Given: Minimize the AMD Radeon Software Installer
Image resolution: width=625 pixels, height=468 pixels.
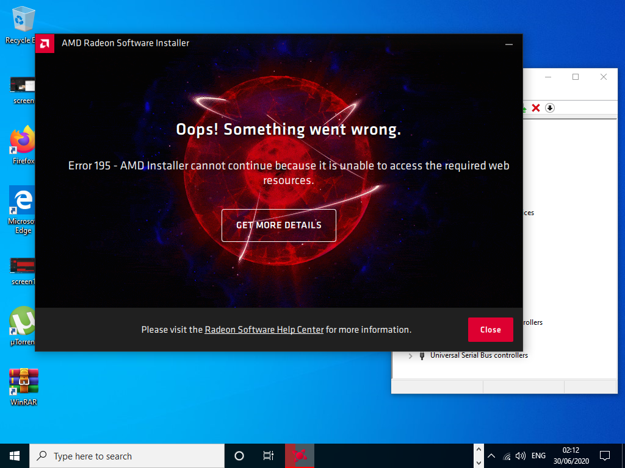Looking at the screenshot, I should [509, 44].
